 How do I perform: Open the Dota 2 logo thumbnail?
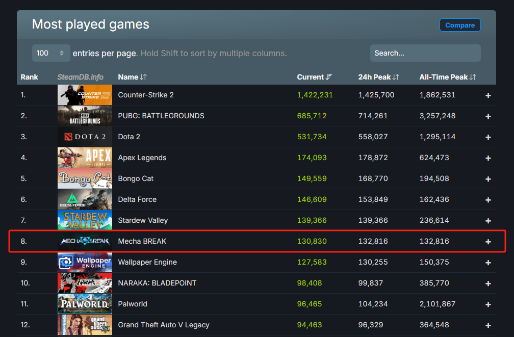pos(85,137)
